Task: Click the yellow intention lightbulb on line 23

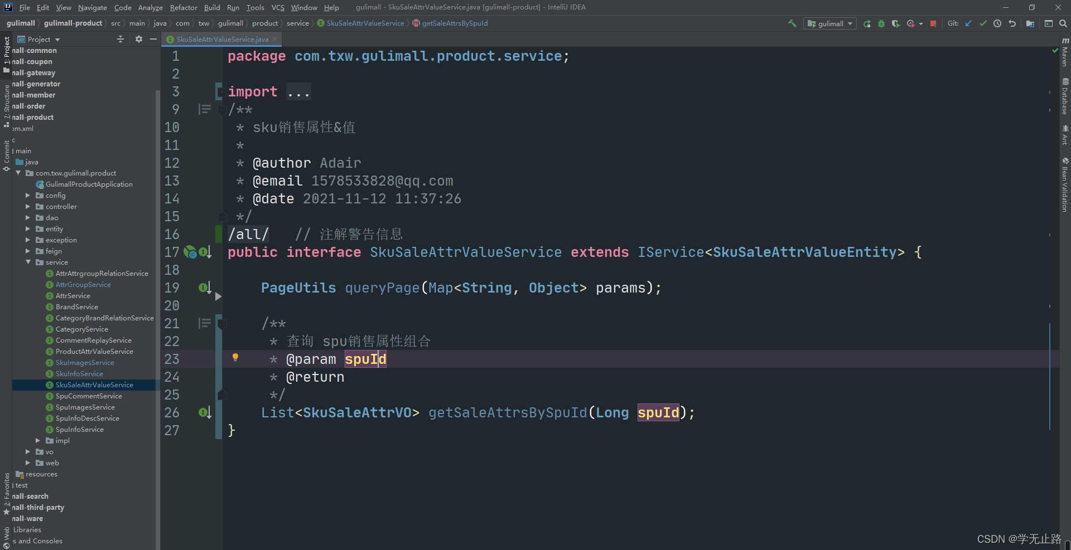Action: tap(235, 358)
